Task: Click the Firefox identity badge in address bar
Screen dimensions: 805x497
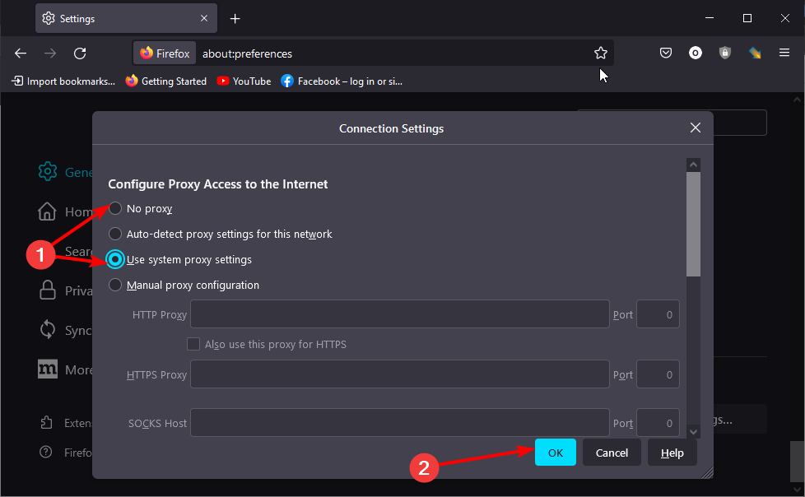Action: click(165, 53)
